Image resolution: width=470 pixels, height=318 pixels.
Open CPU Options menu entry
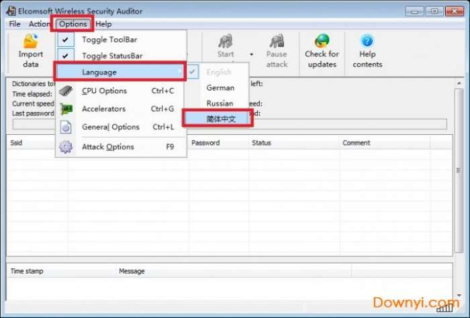[x=121, y=91]
